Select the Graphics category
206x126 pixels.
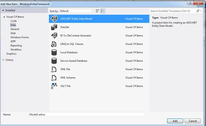click(x=11, y=54)
